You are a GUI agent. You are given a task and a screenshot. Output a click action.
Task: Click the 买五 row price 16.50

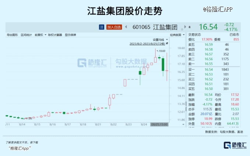point(209,89)
